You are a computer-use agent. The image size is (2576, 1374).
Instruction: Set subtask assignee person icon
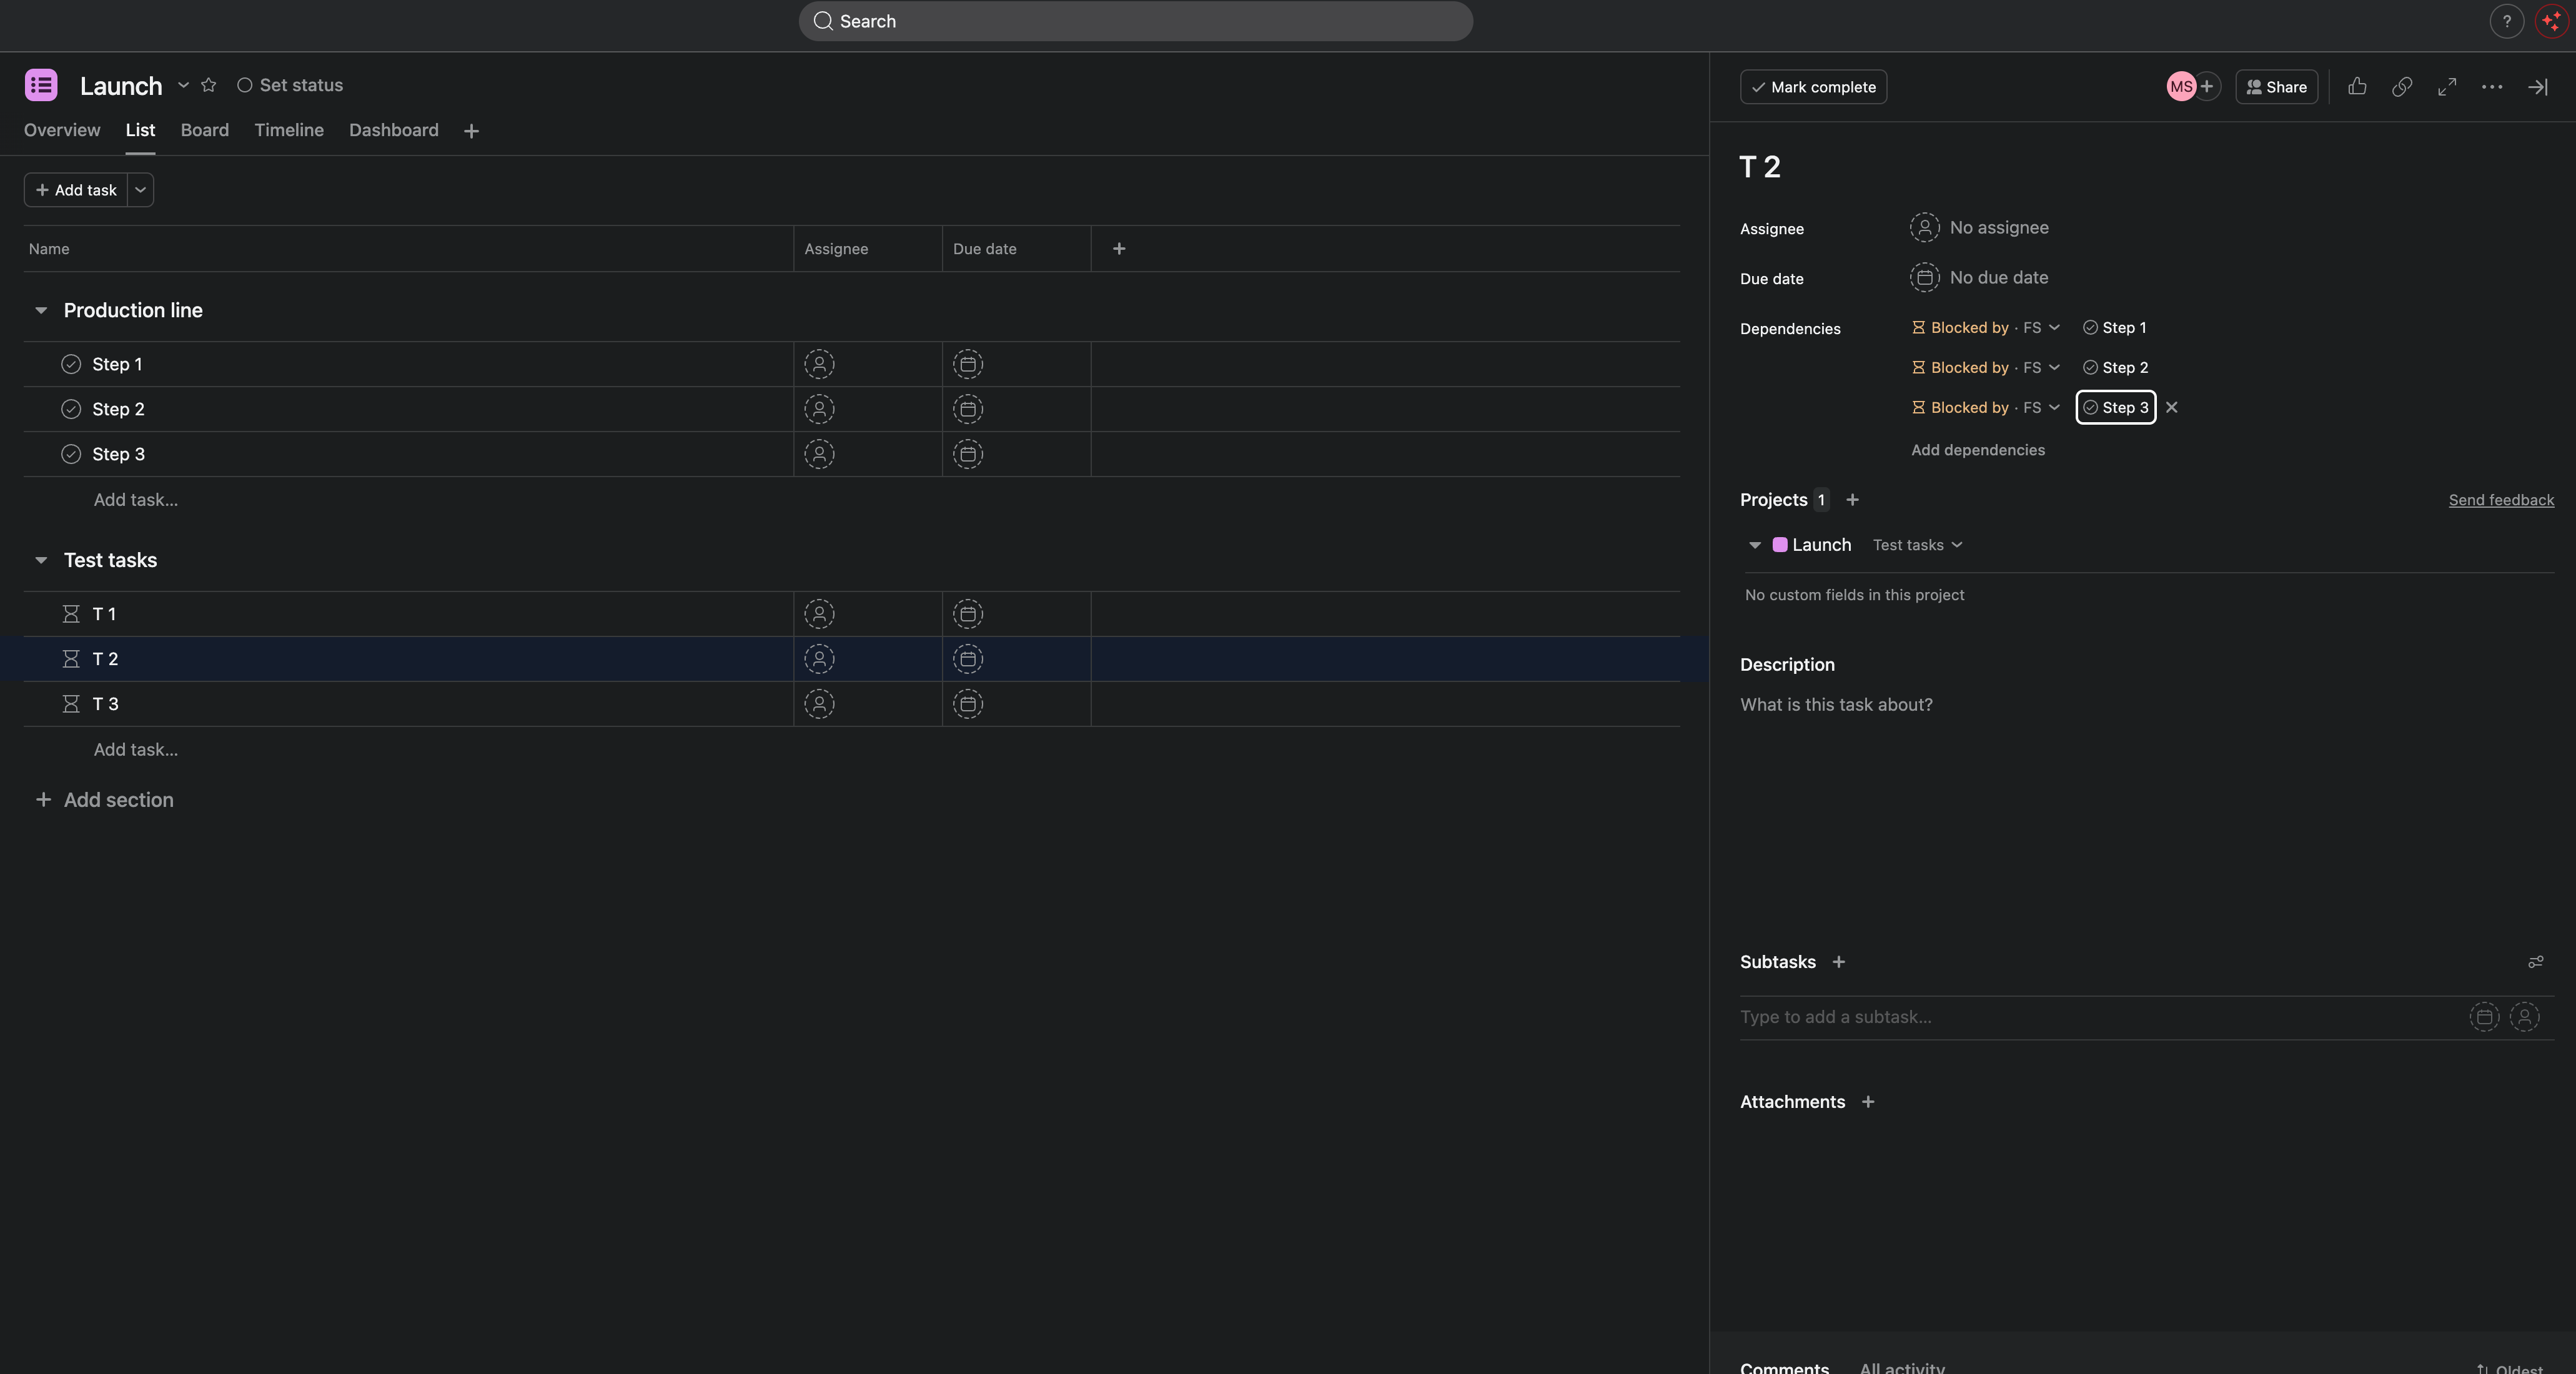coord(2524,1017)
